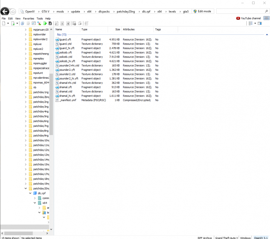Click the OpenIV 3.1 status bar entry
The image size is (270, 239).
[x=261, y=238]
